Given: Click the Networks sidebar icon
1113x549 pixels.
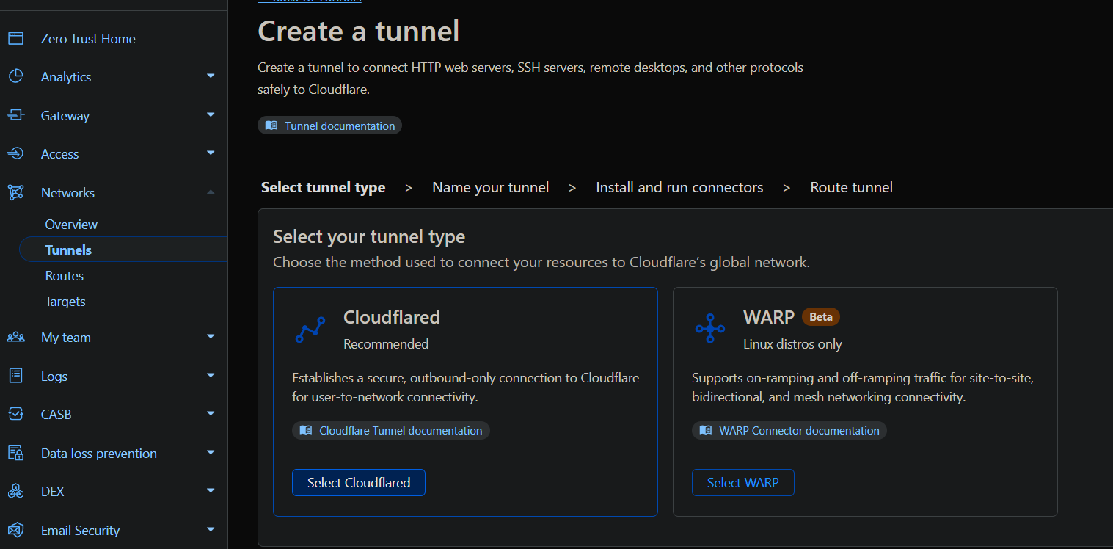Looking at the screenshot, I should click(15, 192).
